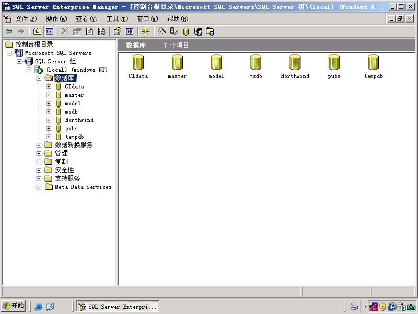Image resolution: width=418 pixels, height=314 pixels.
Task: Click the yellow security shield tray icon
Action: click(382, 306)
